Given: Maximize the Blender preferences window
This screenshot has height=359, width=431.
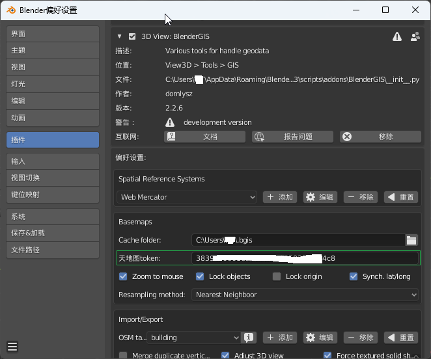Looking at the screenshot, I should [x=385, y=10].
